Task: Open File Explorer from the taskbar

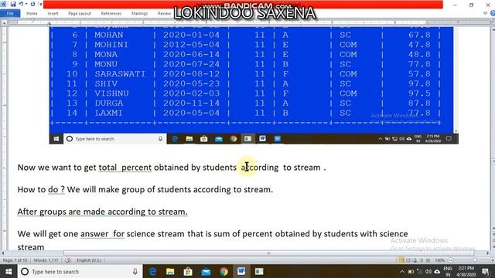Action: click(x=170, y=271)
